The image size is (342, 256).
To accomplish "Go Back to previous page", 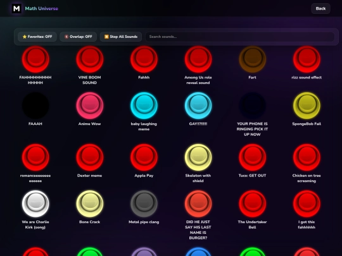I will 320,8.
